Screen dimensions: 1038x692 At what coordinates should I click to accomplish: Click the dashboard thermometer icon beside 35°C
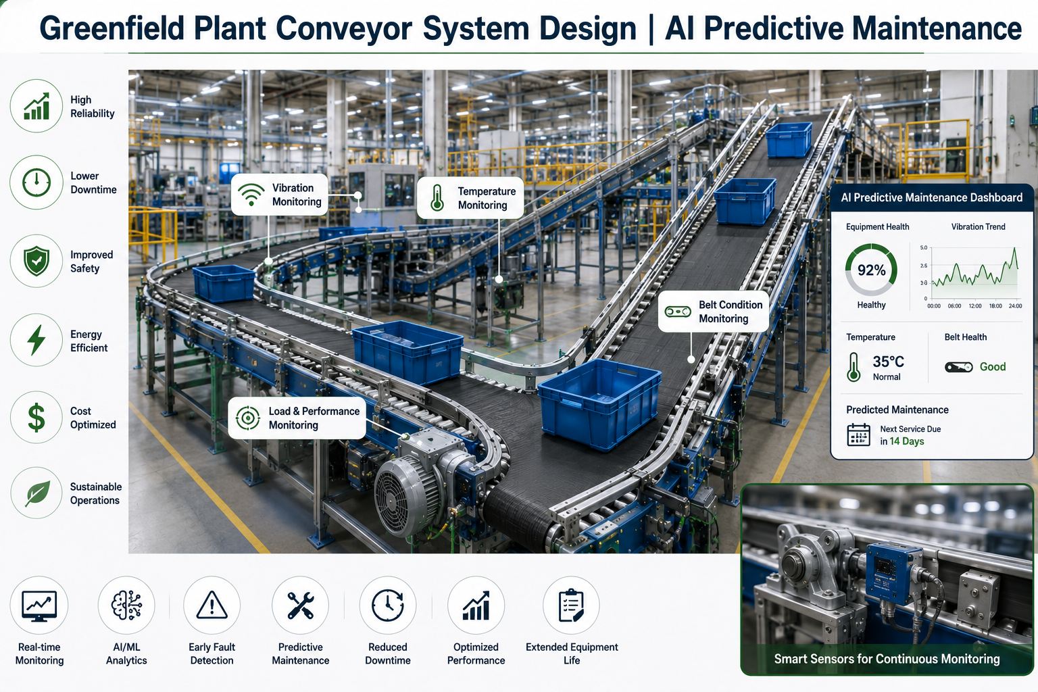[854, 367]
